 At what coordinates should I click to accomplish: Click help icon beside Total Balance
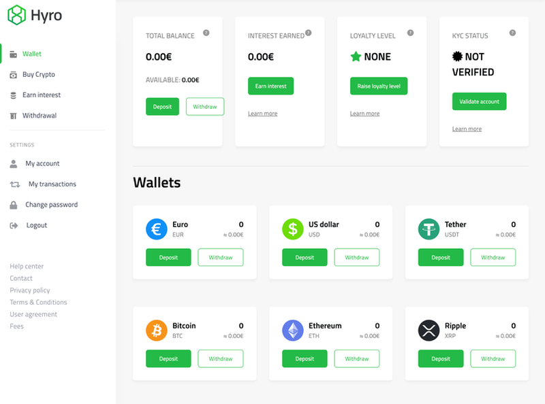206,33
